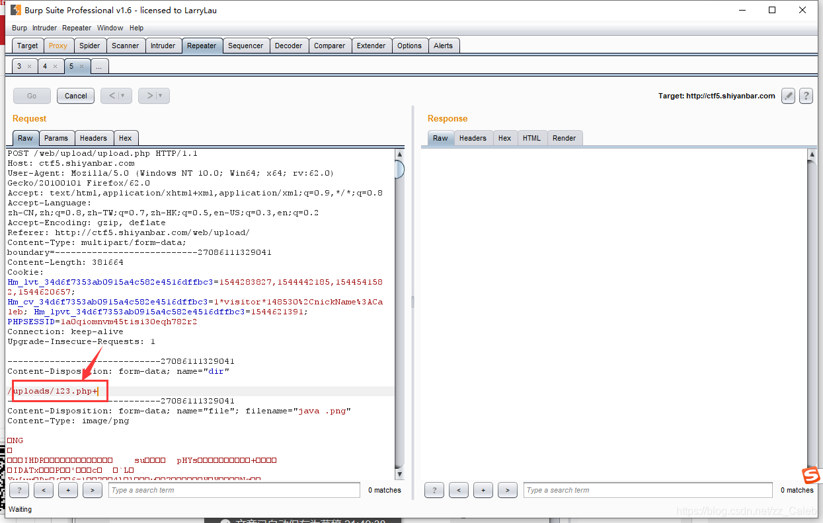Select Repeater sub-tab 4

45,66
